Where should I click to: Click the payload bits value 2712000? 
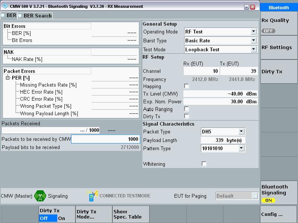pos(129,147)
